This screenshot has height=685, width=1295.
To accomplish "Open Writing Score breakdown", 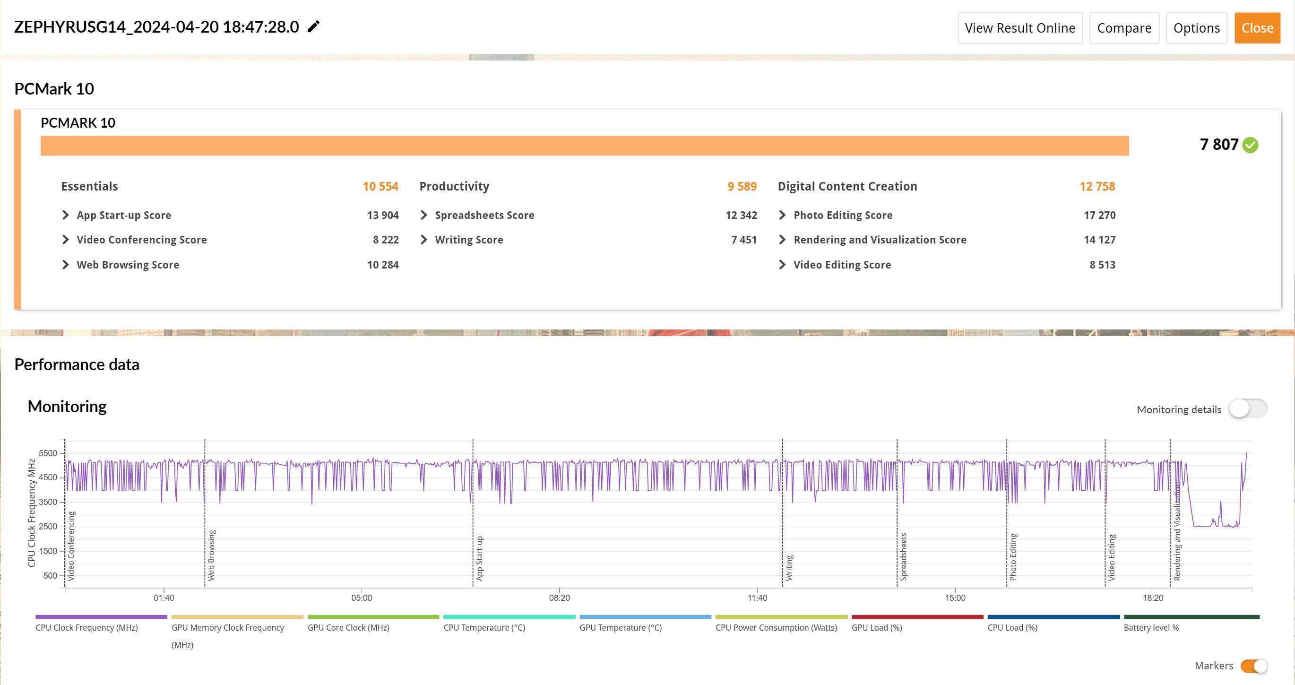I will click(424, 240).
